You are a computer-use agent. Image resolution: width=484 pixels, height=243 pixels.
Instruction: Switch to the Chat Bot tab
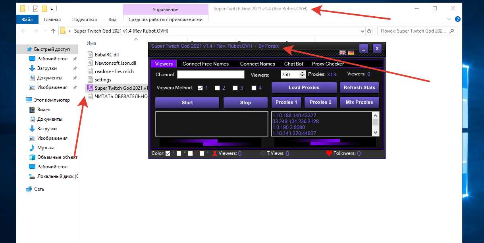pos(294,64)
